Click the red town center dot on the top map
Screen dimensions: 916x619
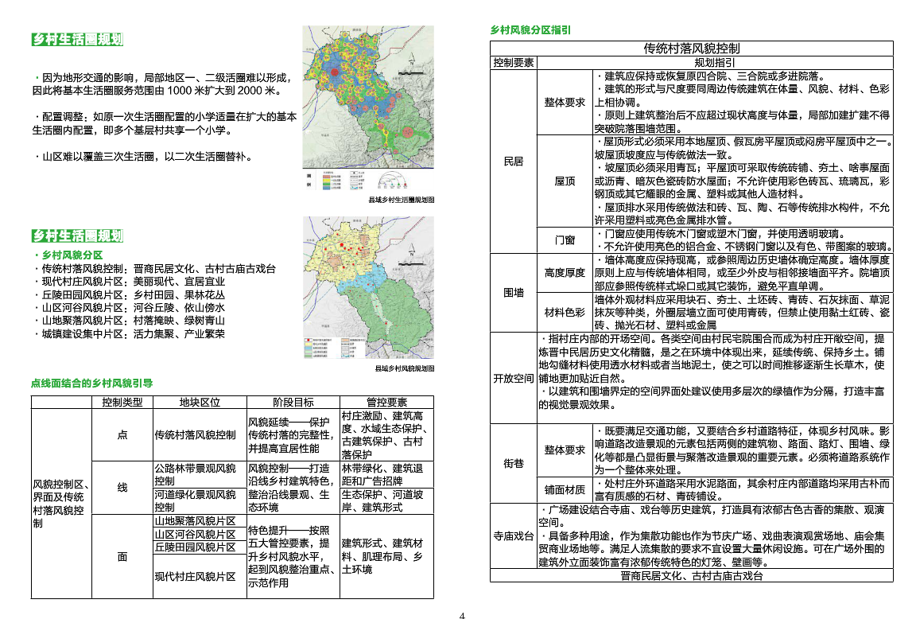coord(335,72)
